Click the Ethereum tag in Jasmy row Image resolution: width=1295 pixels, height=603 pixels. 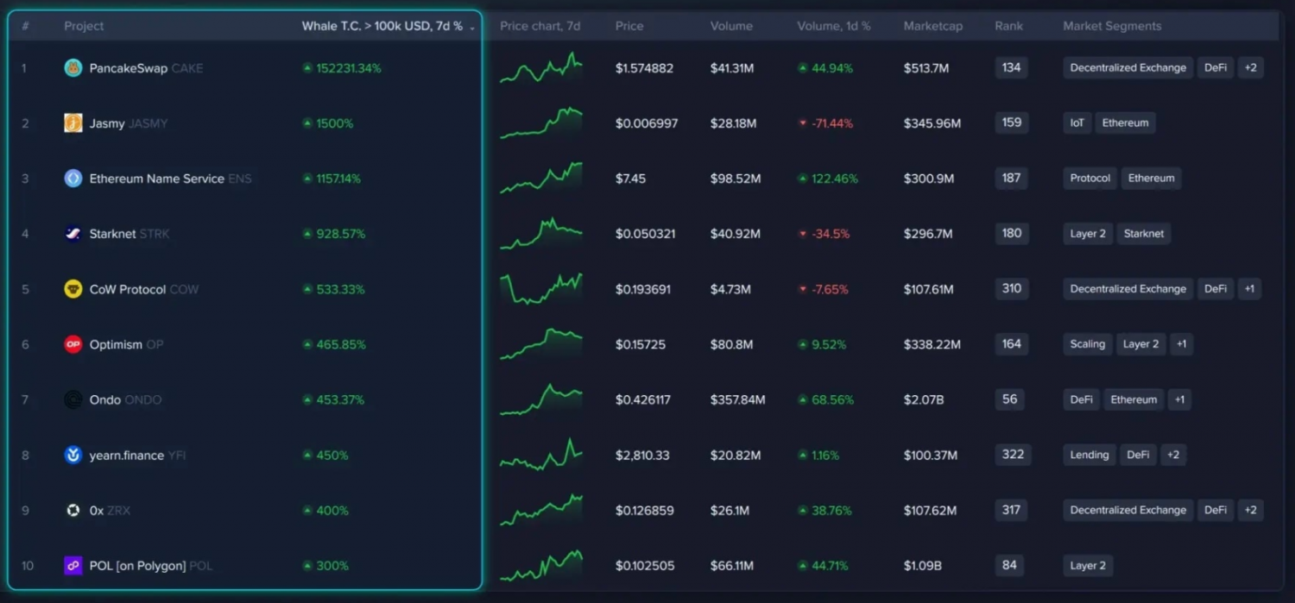1126,122
